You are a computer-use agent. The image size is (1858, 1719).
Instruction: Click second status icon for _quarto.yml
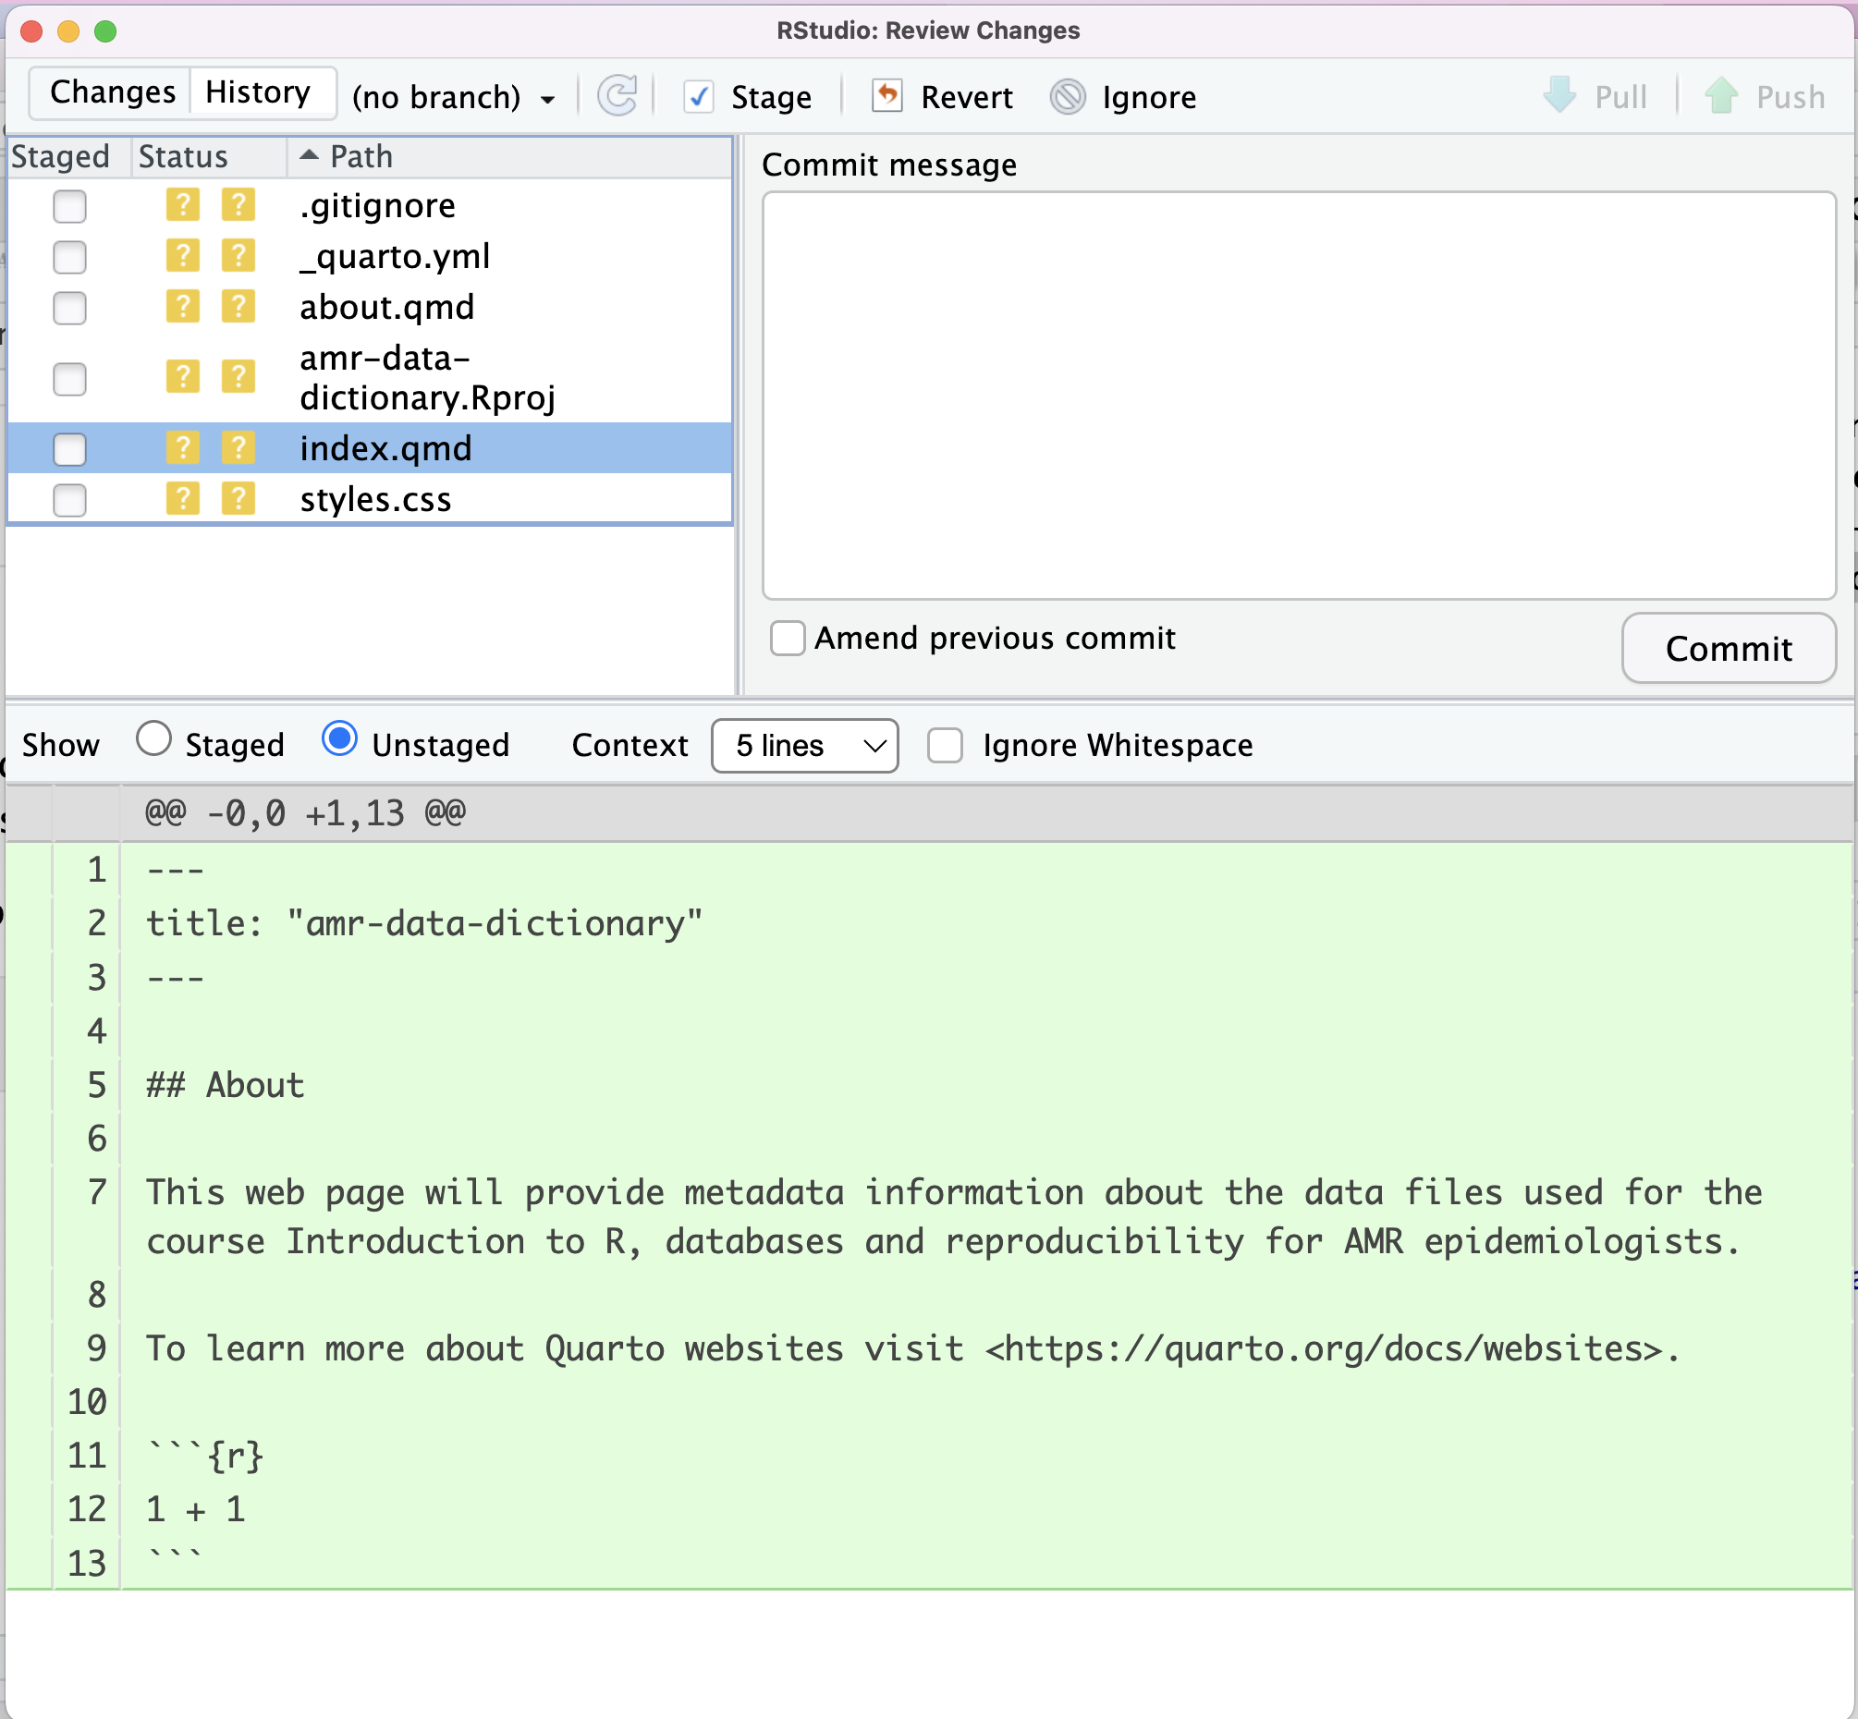coord(238,256)
